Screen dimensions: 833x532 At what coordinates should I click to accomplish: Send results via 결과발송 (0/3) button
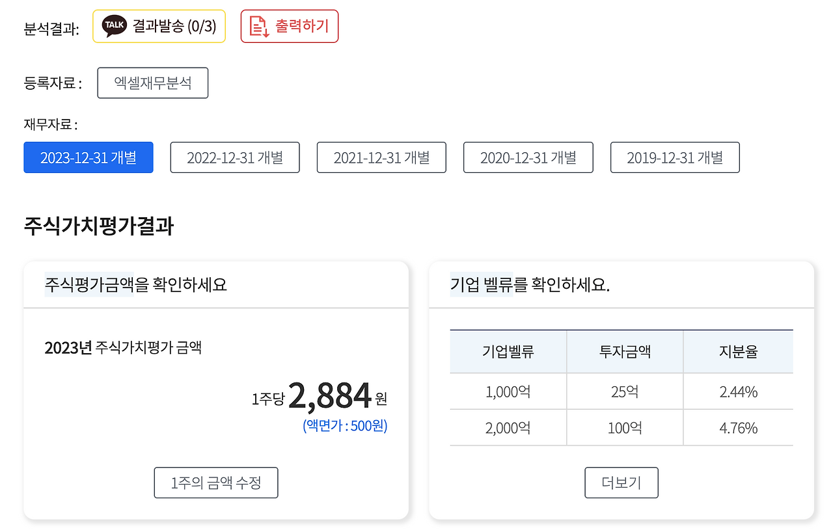point(159,26)
